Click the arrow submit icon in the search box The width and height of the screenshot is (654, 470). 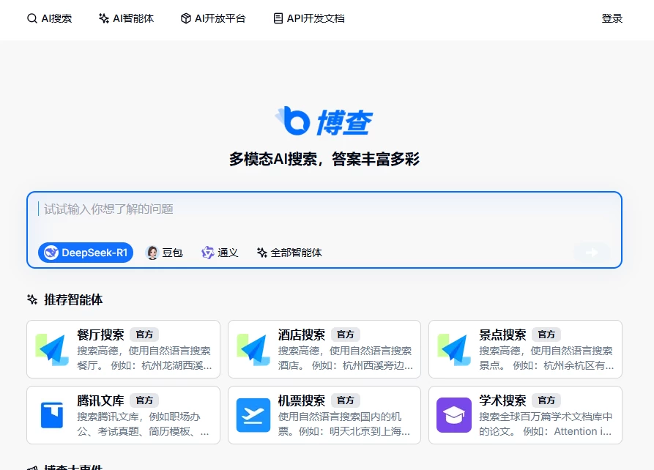tap(592, 252)
